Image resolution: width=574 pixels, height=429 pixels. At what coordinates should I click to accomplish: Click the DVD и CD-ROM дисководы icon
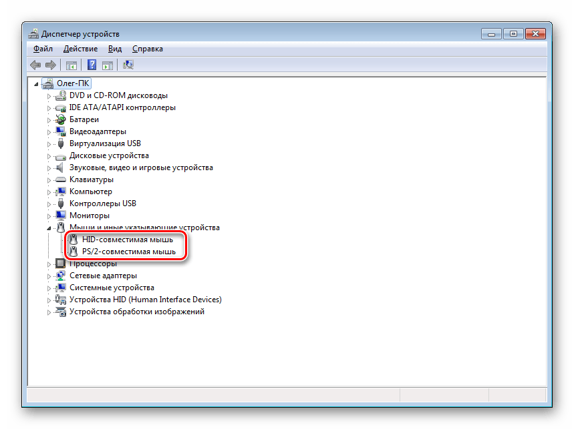click(x=60, y=95)
